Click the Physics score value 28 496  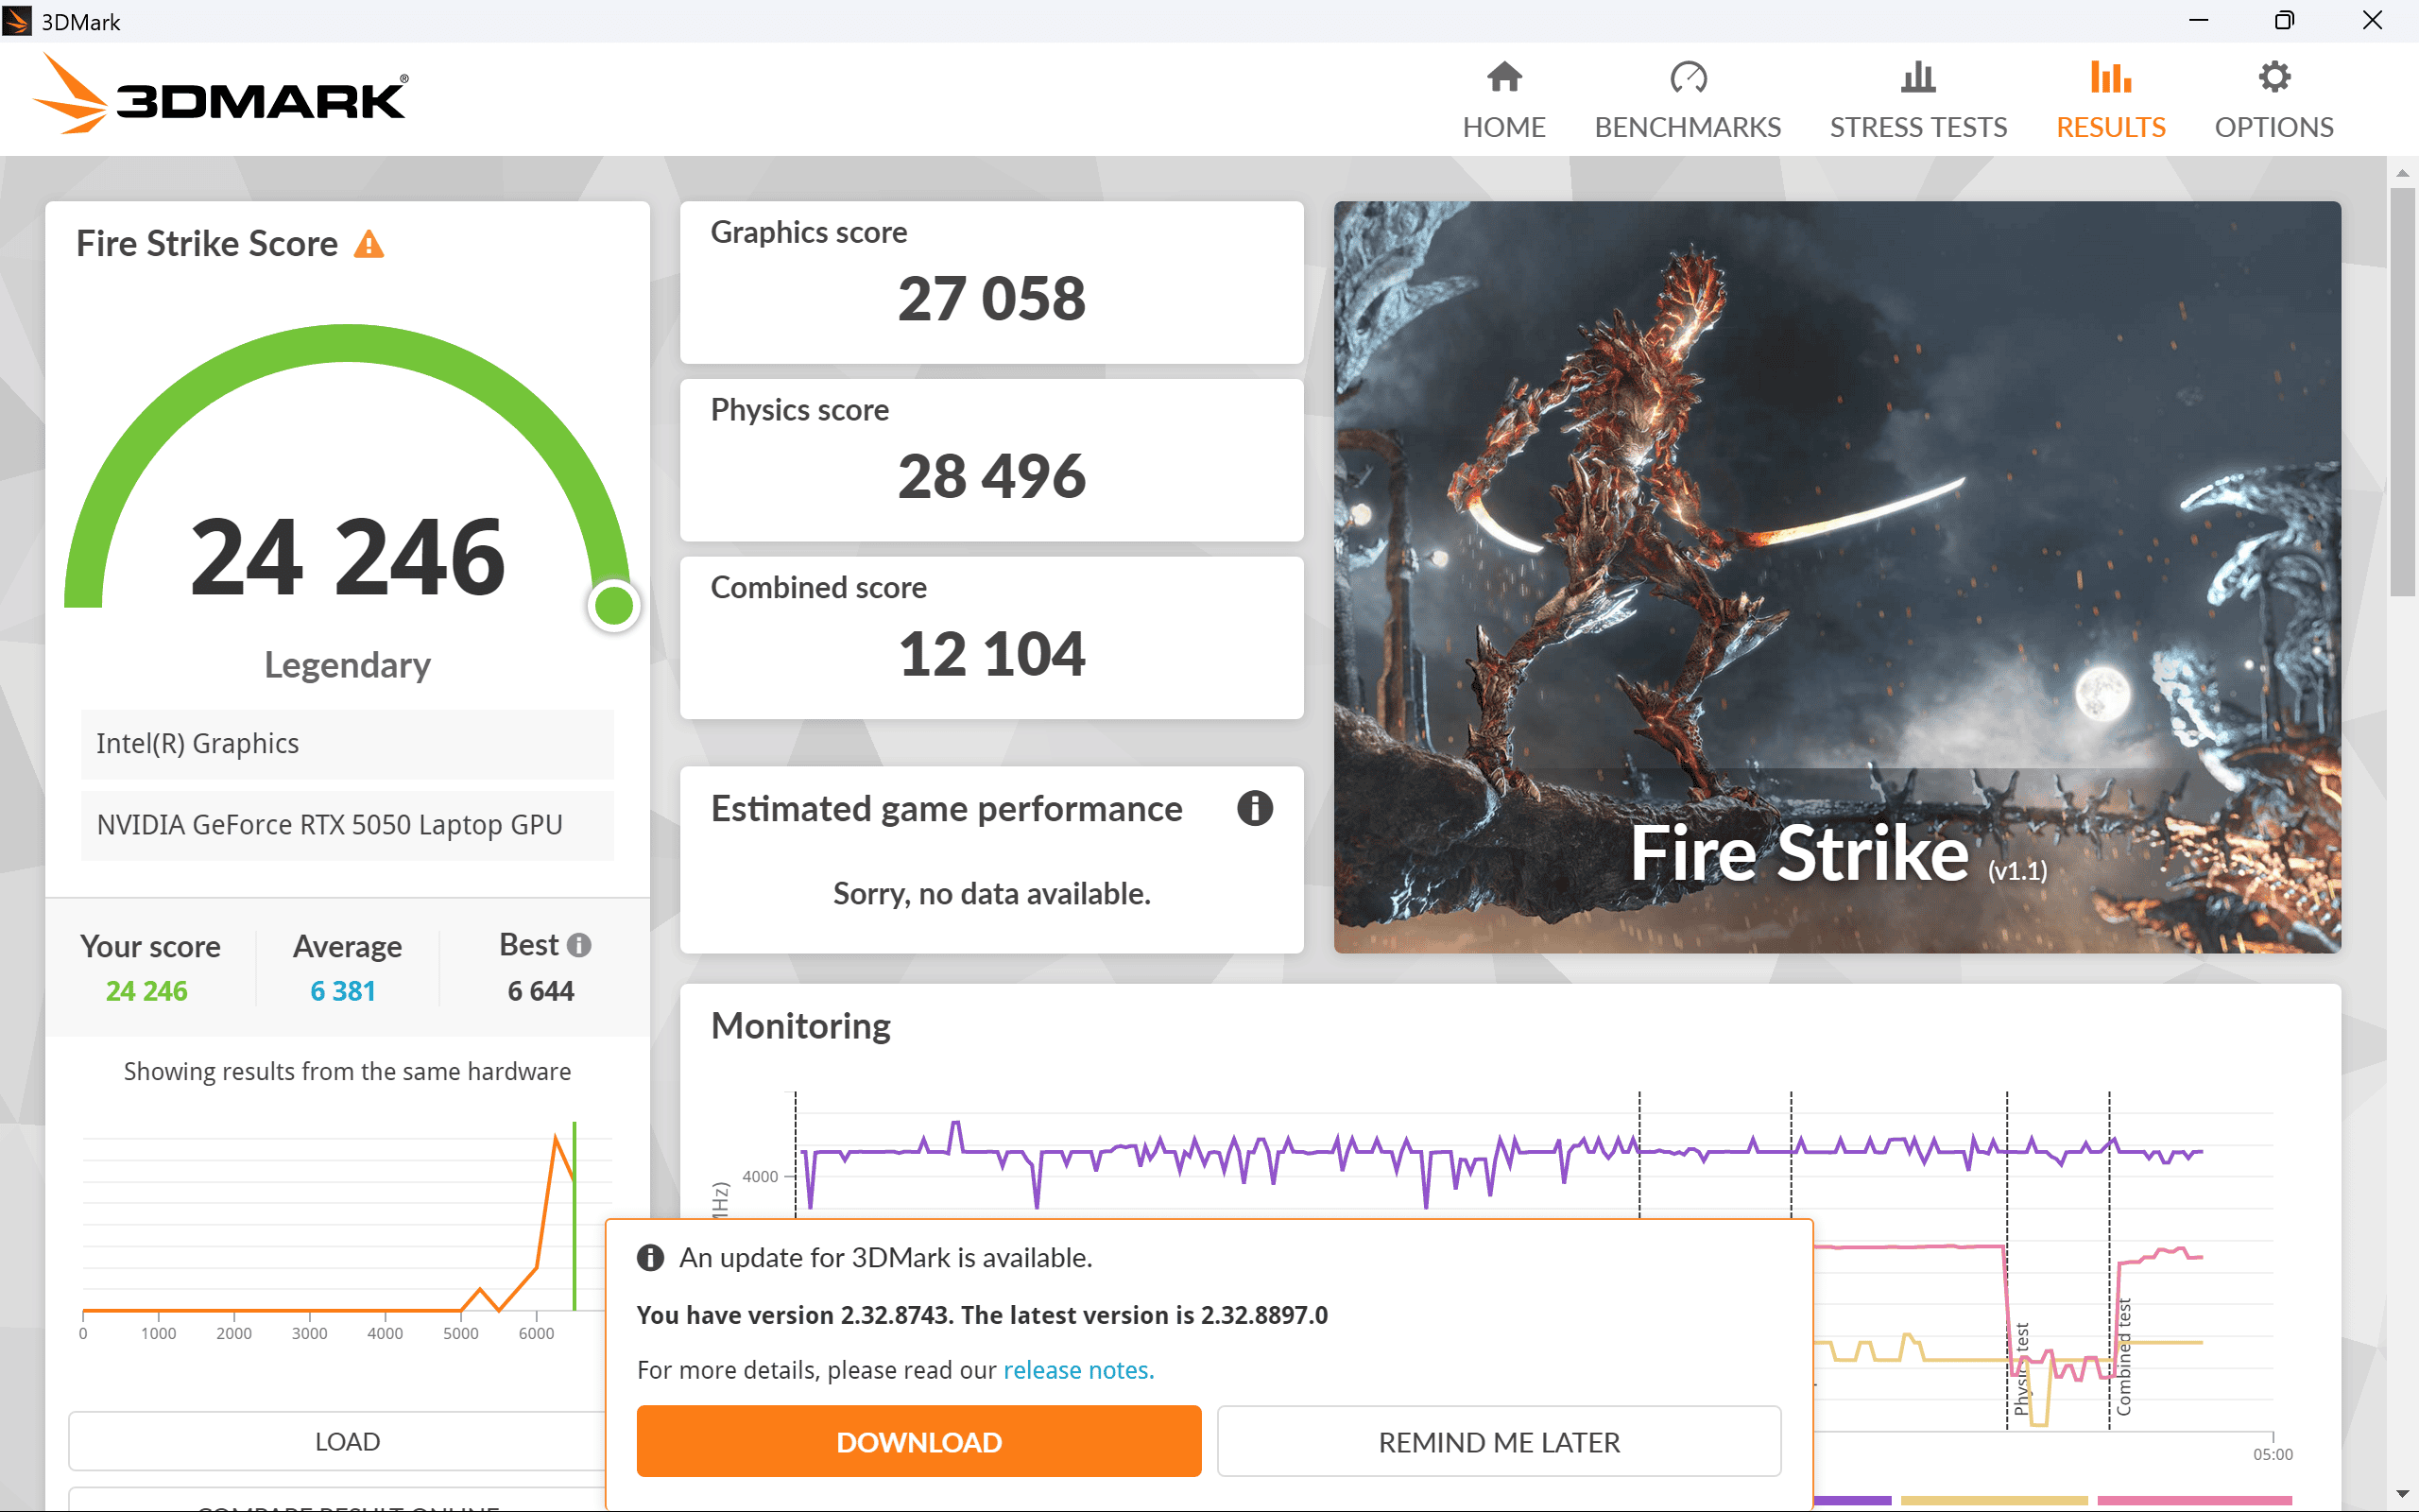pos(991,476)
